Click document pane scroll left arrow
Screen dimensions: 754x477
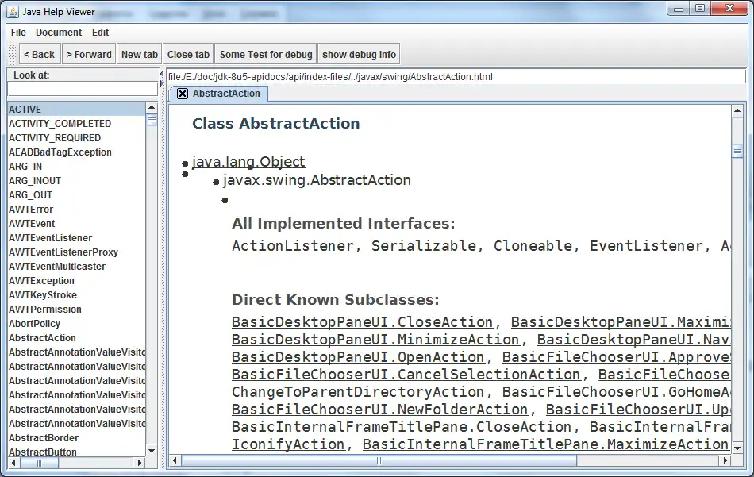click(175, 460)
